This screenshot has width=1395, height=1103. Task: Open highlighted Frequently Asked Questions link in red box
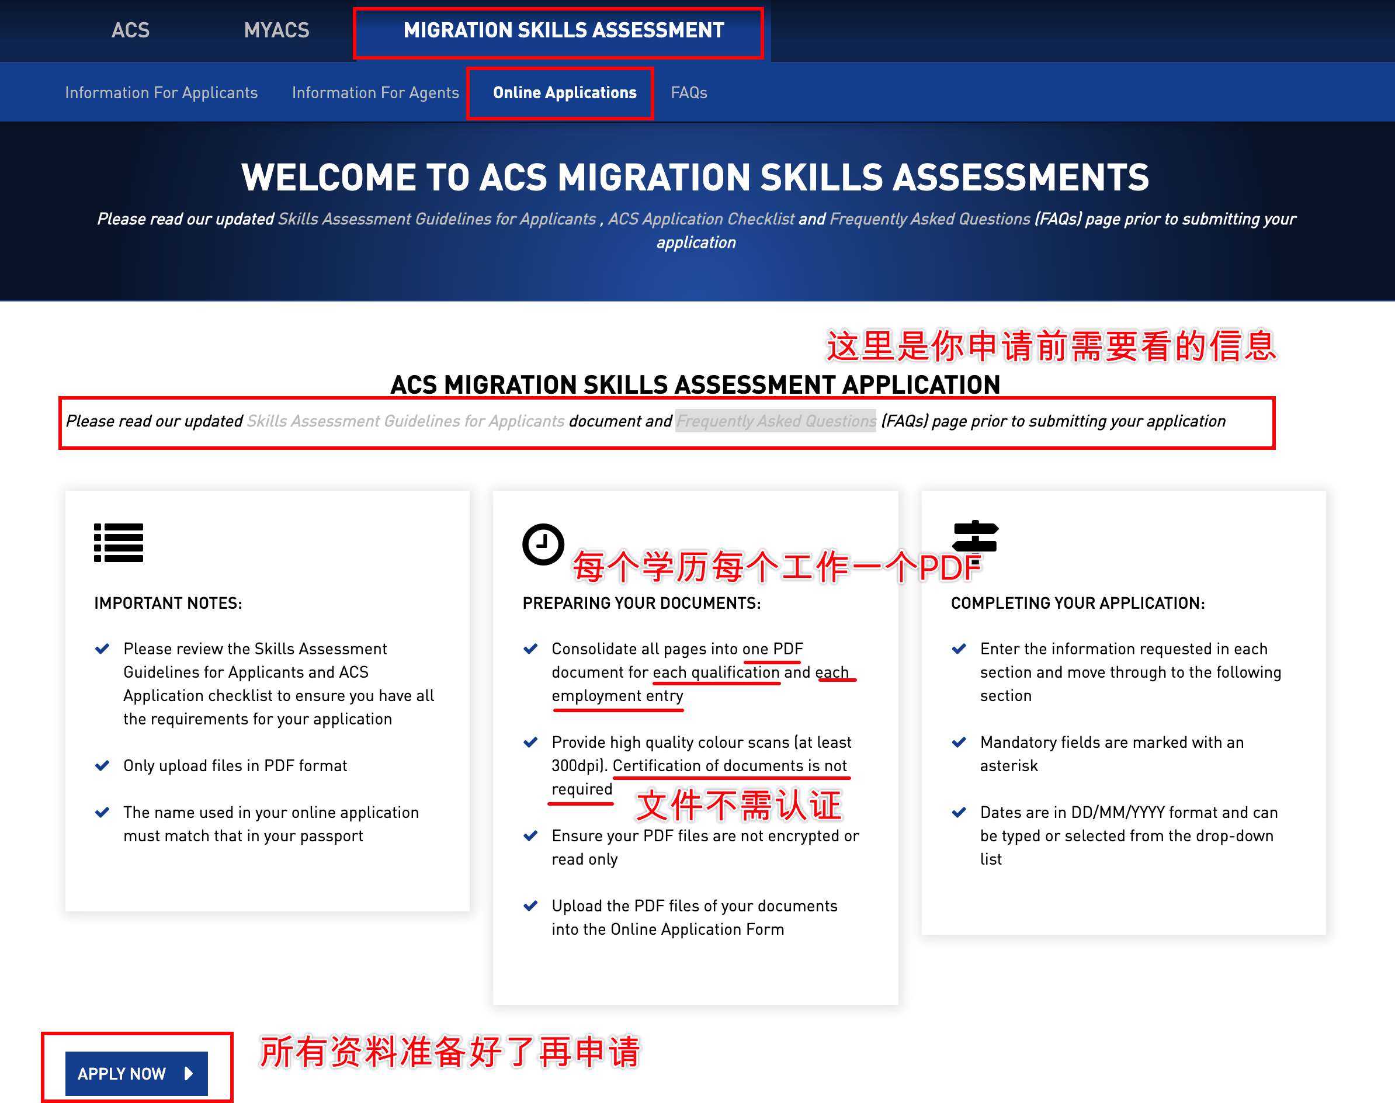776,421
